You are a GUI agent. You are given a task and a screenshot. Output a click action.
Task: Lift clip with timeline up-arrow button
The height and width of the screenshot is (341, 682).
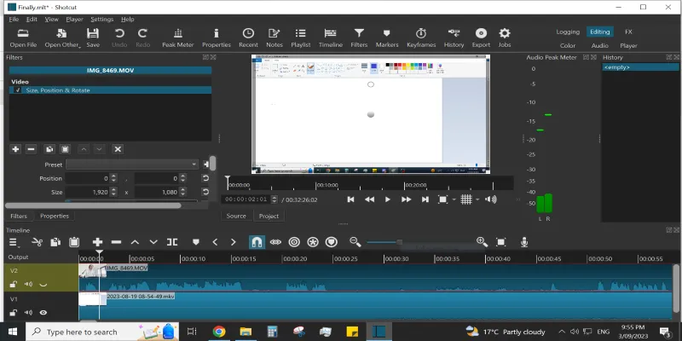pyautogui.click(x=135, y=242)
